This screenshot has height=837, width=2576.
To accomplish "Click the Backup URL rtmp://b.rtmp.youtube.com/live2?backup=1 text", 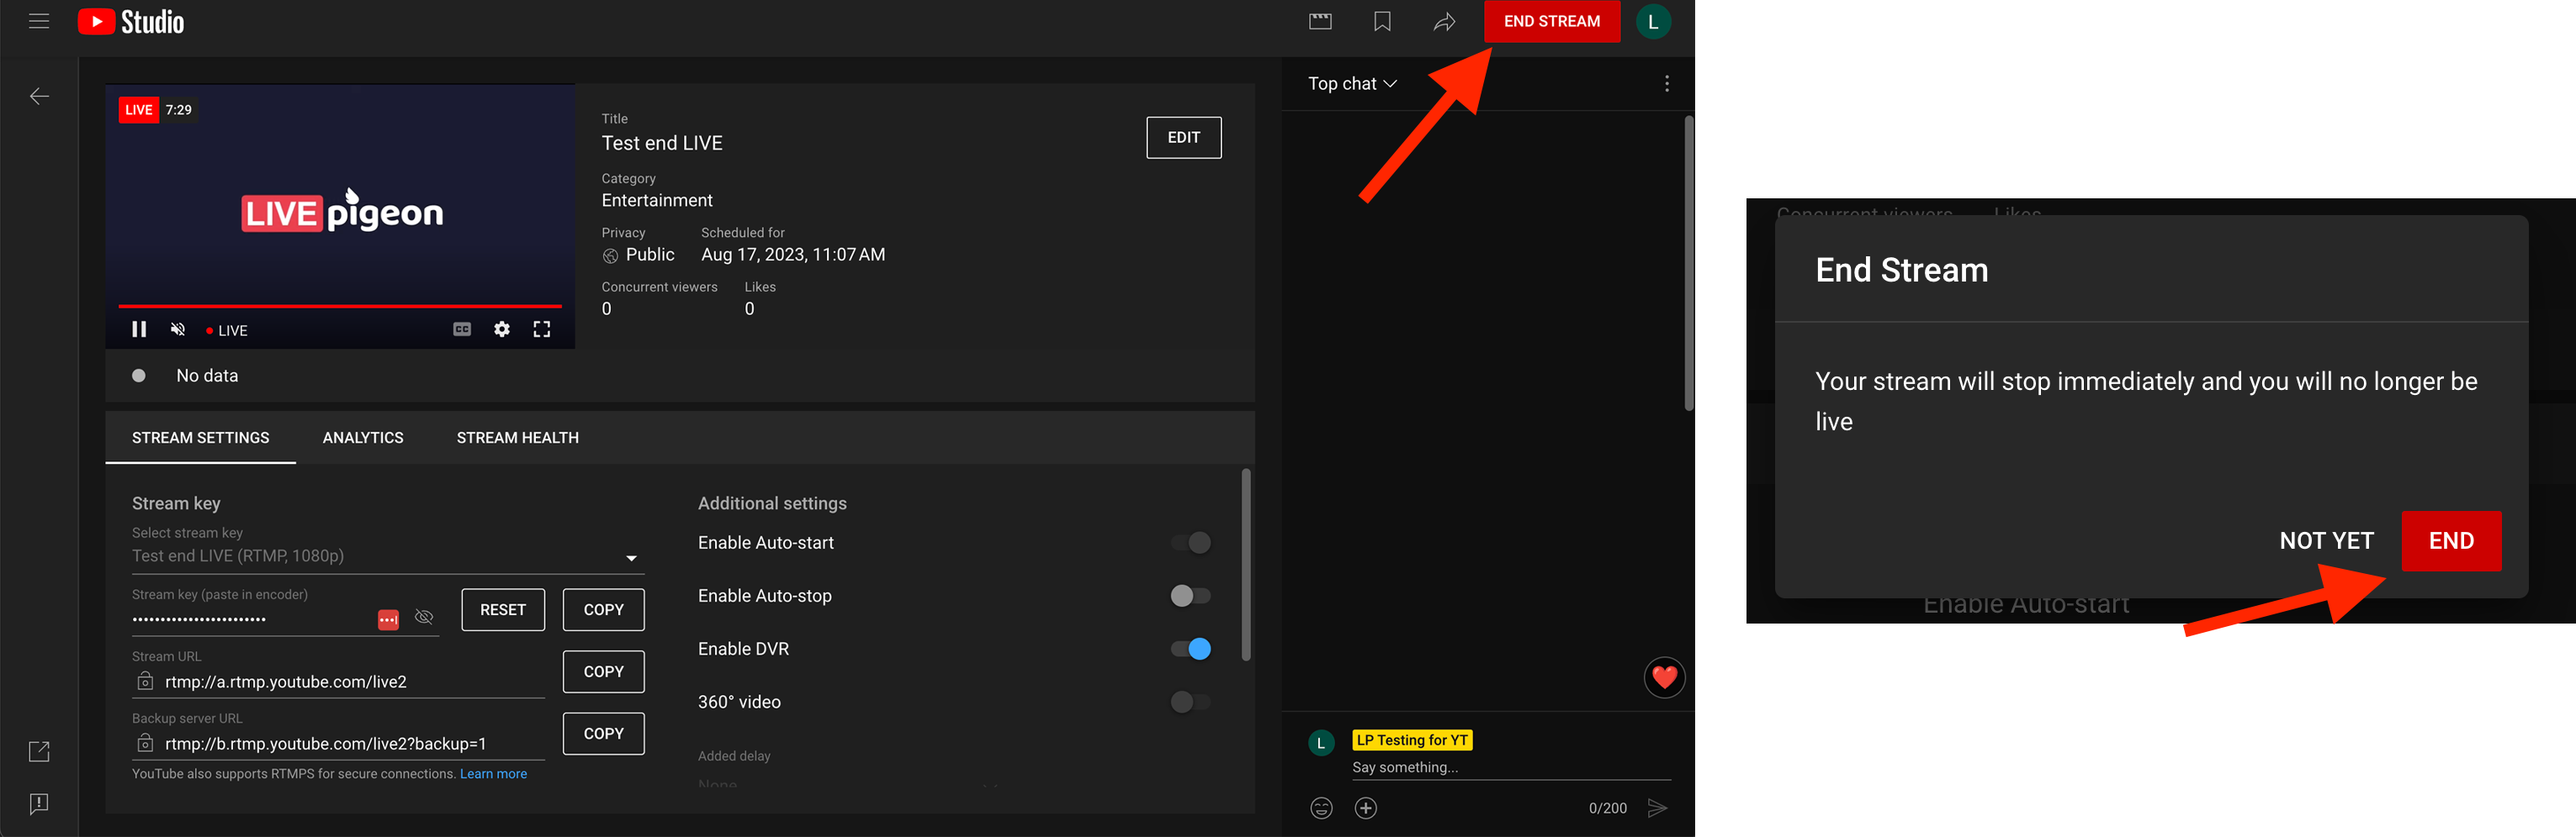I will [326, 744].
